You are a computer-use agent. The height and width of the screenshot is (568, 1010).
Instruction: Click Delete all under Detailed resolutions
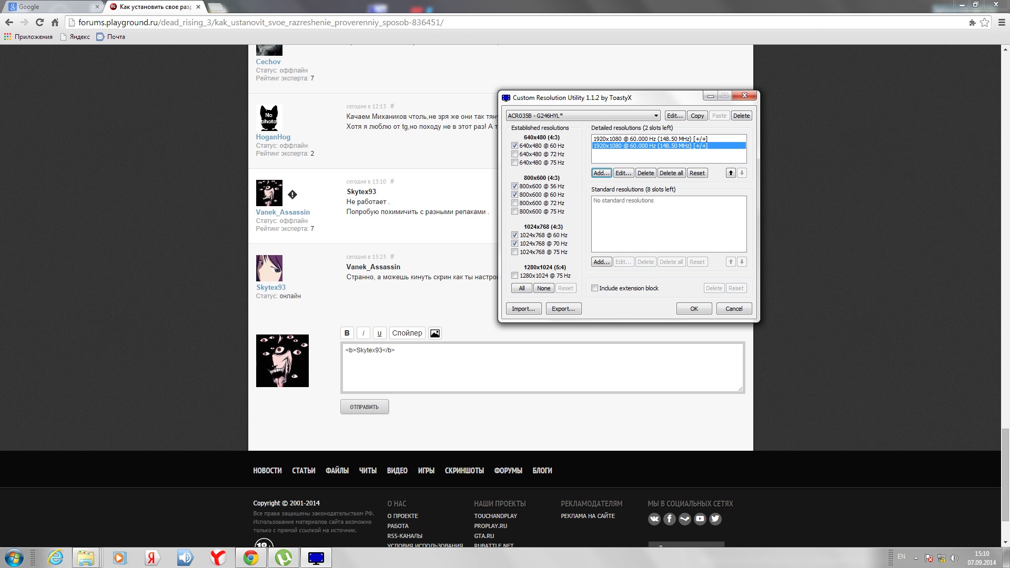tap(671, 173)
